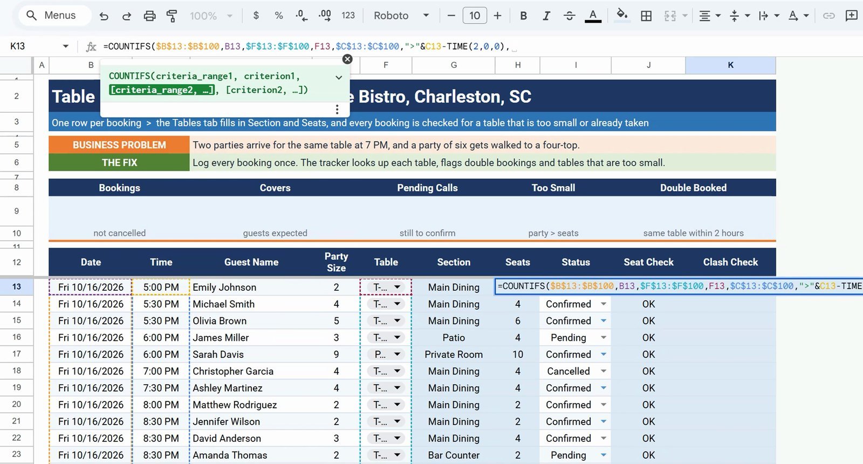Activate the paint format tool
The height and width of the screenshot is (464, 863).
pyautogui.click(x=172, y=16)
